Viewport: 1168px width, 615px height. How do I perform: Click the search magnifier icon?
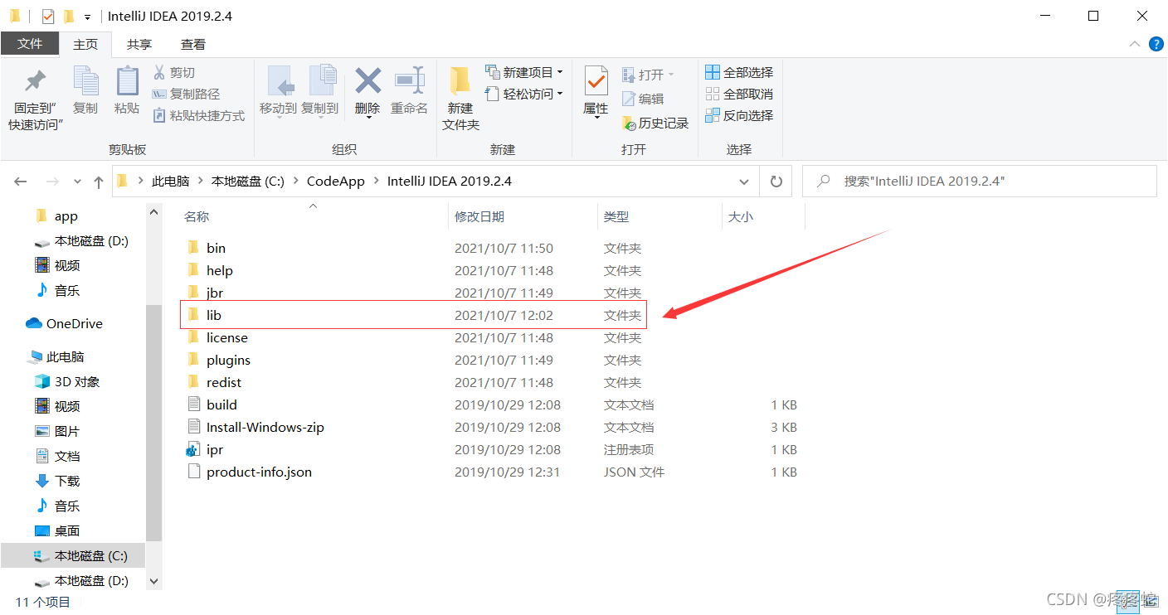824,181
